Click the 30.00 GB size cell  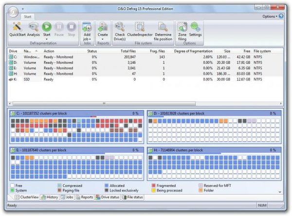click(223, 79)
